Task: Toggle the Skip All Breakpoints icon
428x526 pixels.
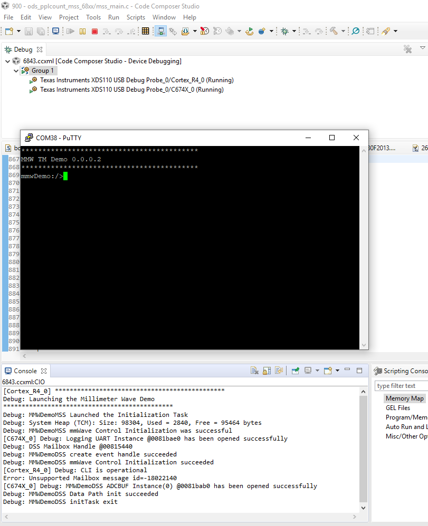Action: [355, 31]
